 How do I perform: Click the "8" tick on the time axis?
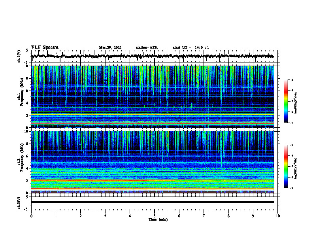click(228, 216)
